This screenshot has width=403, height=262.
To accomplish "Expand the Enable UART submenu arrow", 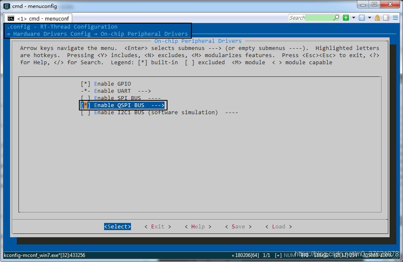I will (x=144, y=91).
